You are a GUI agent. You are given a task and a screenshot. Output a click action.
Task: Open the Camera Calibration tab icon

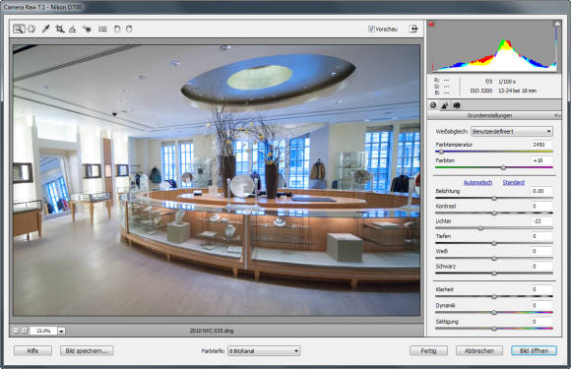point(456,105)
